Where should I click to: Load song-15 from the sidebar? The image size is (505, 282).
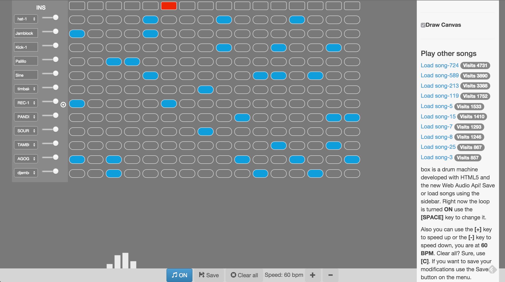click(438, 117)
